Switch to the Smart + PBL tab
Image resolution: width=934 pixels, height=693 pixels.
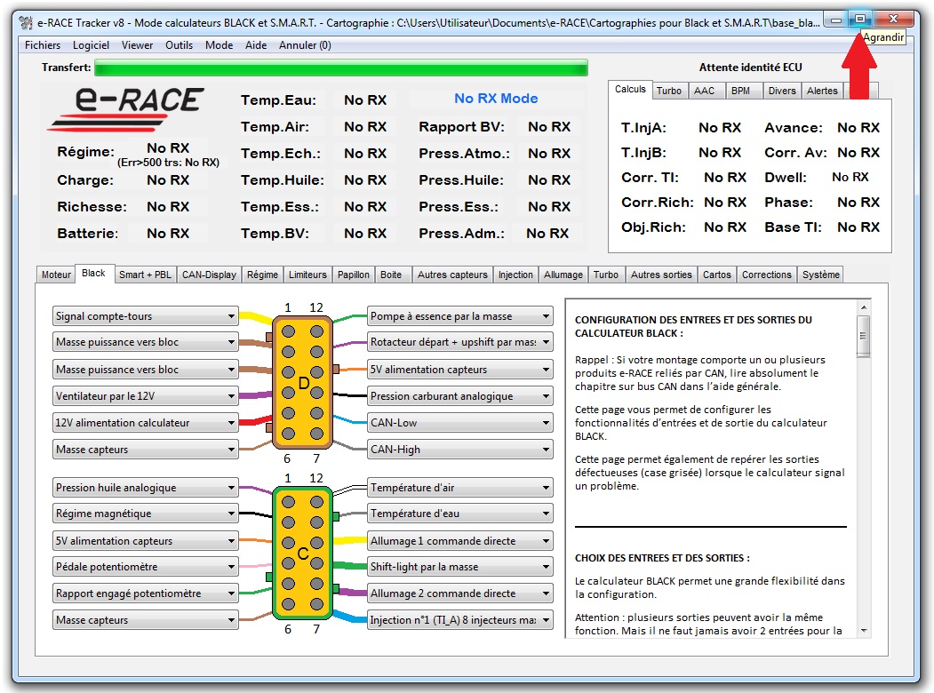pos(145,275)
